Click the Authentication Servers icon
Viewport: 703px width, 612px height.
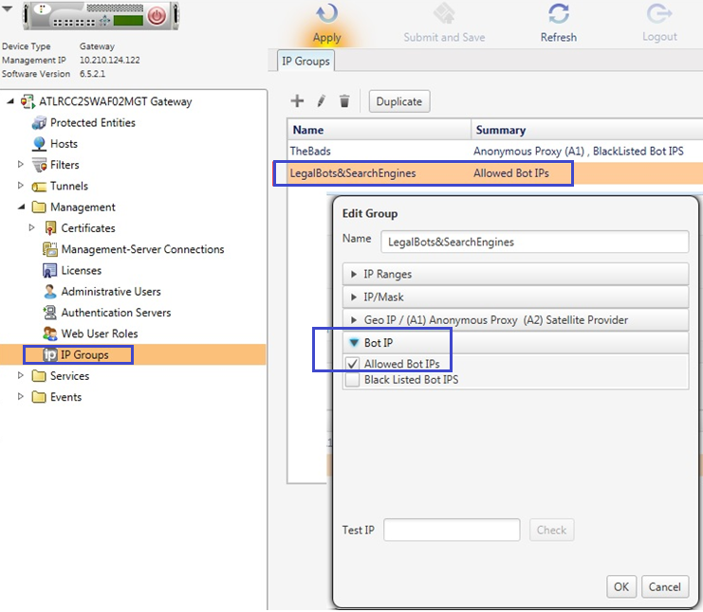(49, 313)
